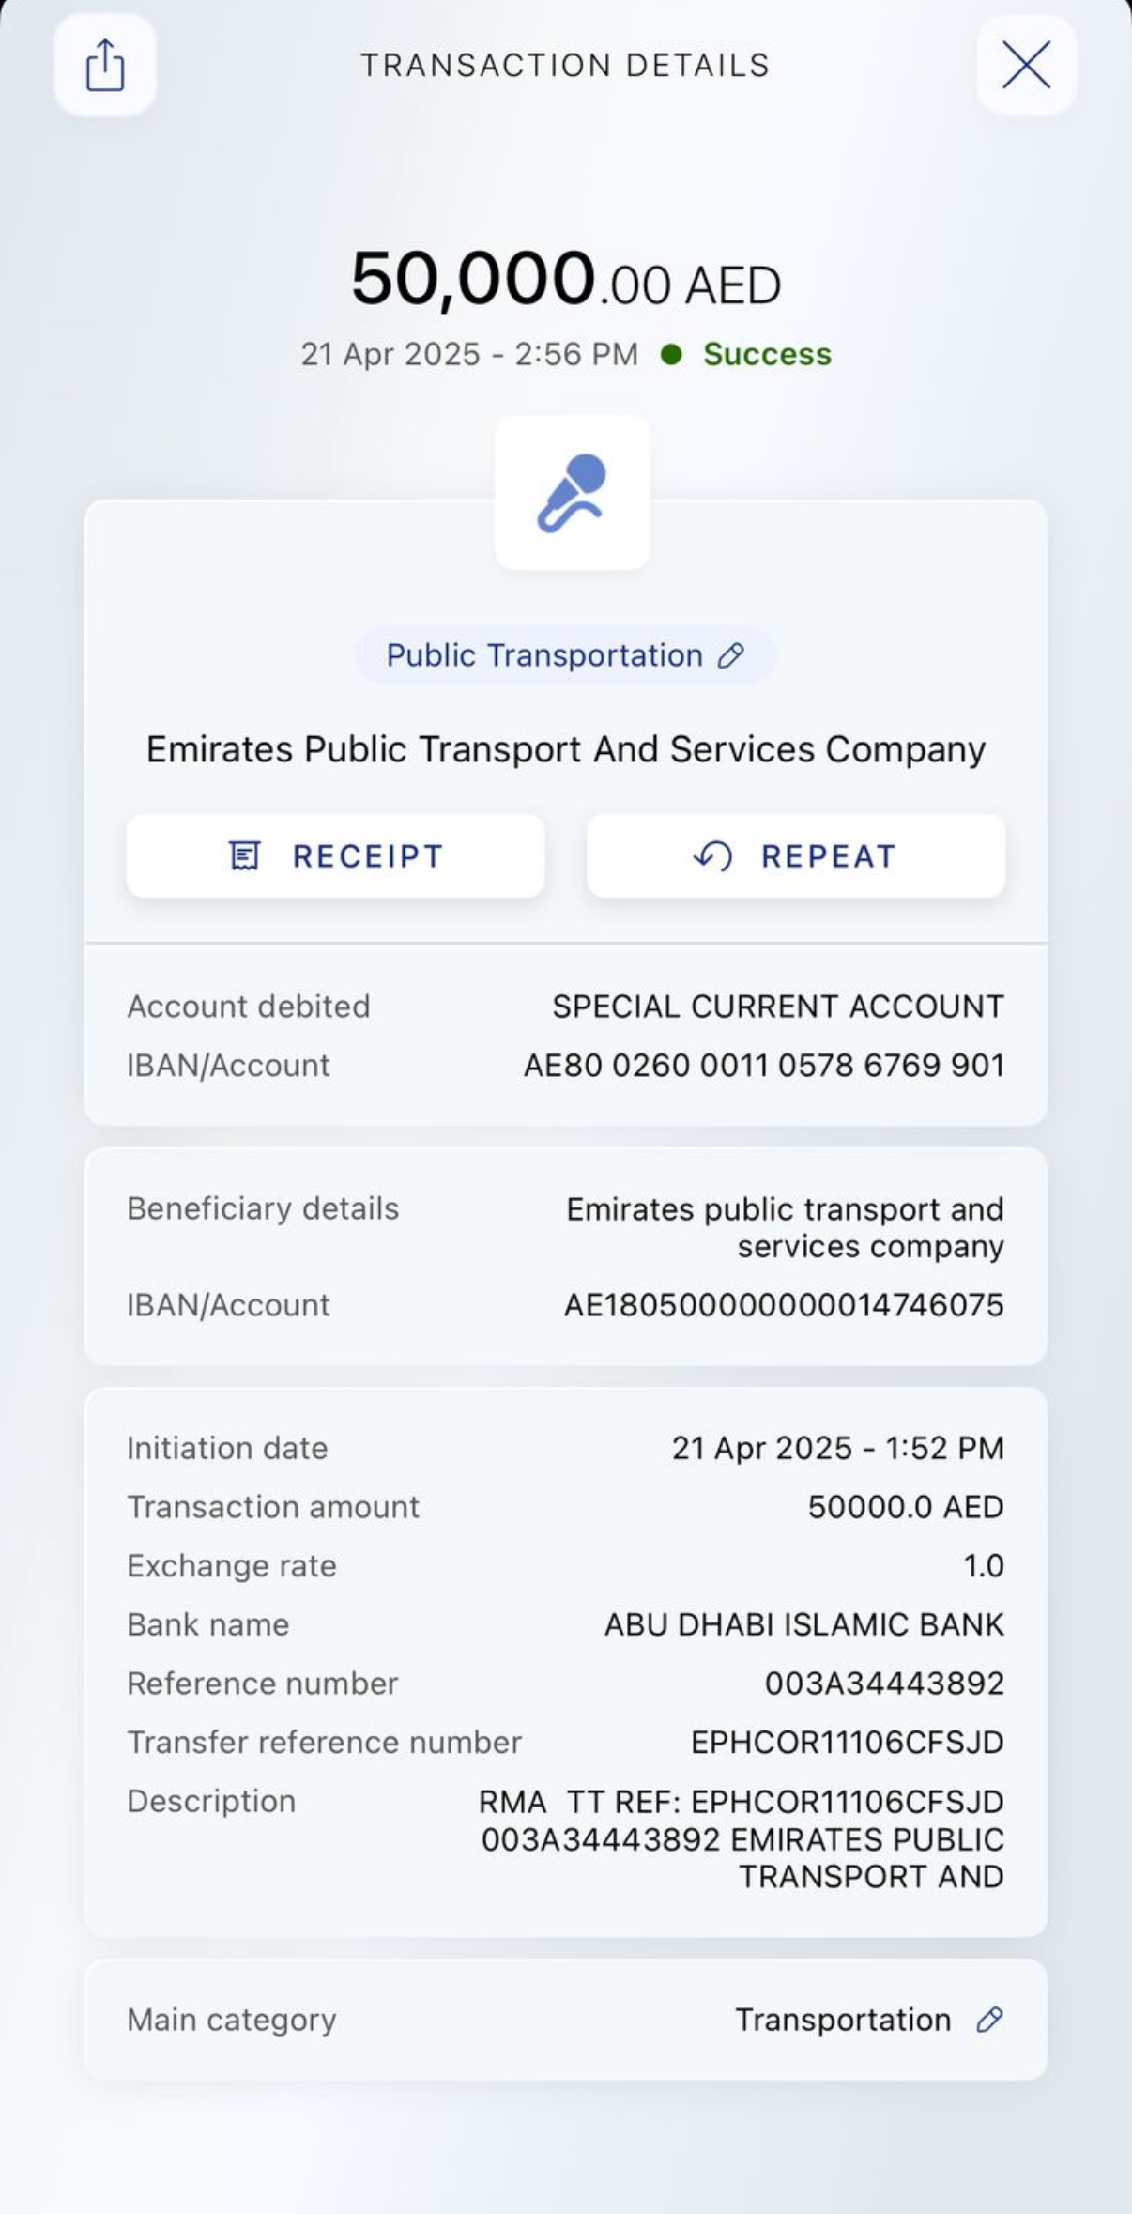1132x2214 pixels.
Task: Tap the Public Transportation label pill
Action: [544, 655]
